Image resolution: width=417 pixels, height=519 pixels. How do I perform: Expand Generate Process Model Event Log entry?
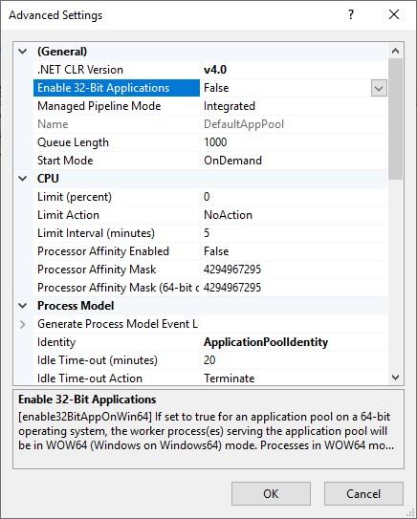23,324
